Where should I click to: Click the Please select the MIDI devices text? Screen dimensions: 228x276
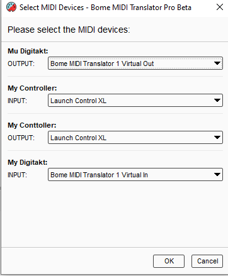point(69,30)
